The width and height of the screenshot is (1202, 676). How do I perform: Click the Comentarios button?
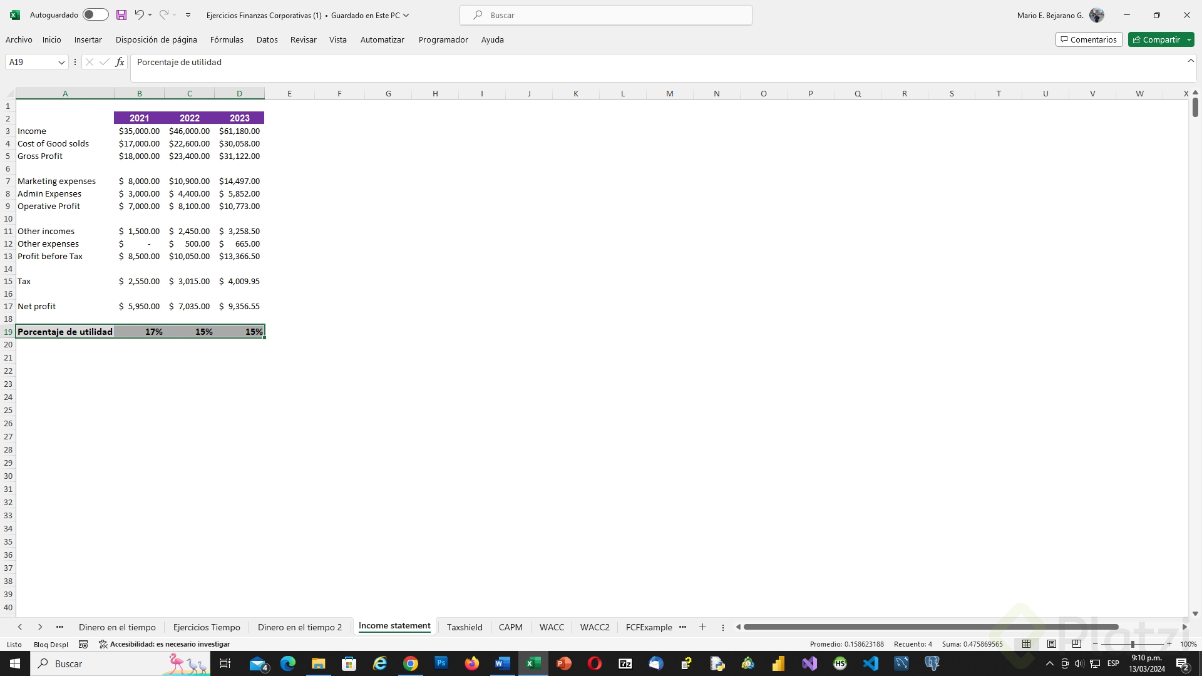pos(1089,40)
